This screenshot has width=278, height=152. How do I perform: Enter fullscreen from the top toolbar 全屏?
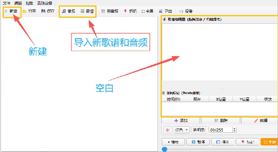click(x=147, y=11)
